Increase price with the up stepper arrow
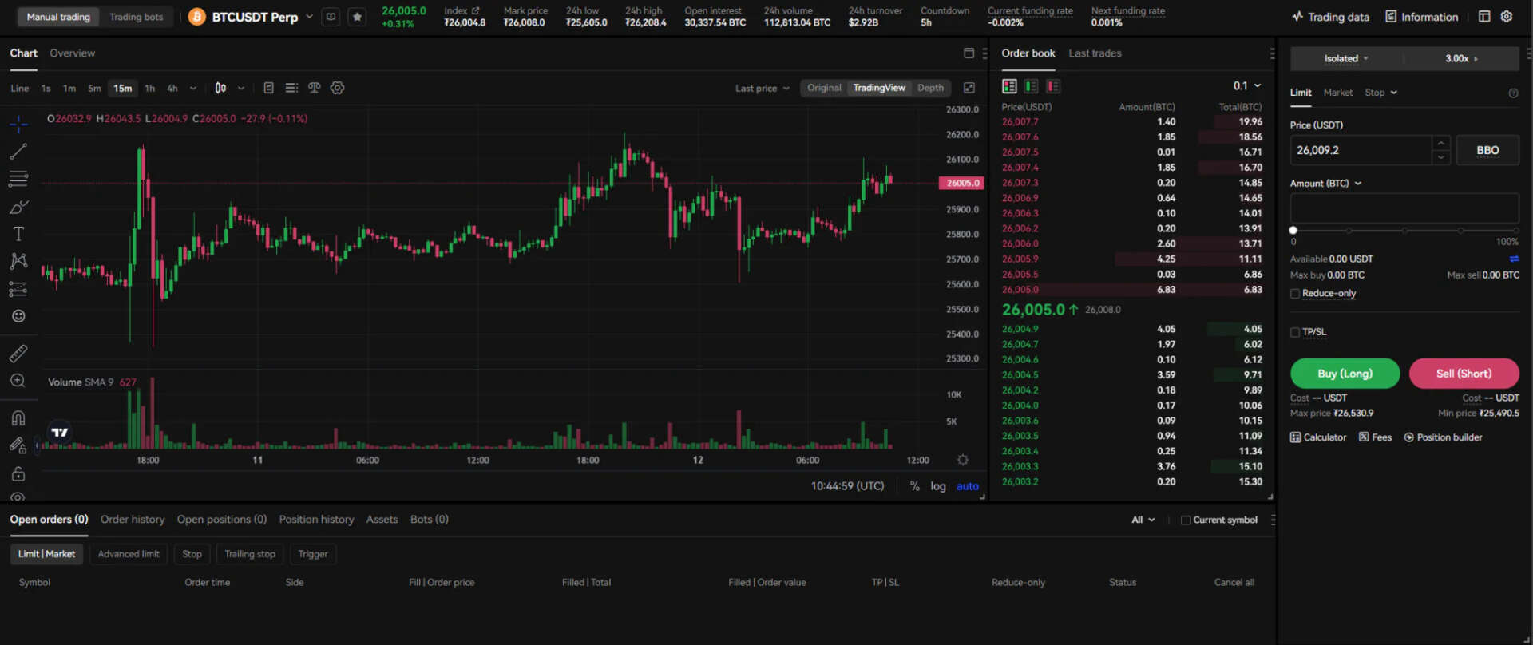 point(1441,143)
